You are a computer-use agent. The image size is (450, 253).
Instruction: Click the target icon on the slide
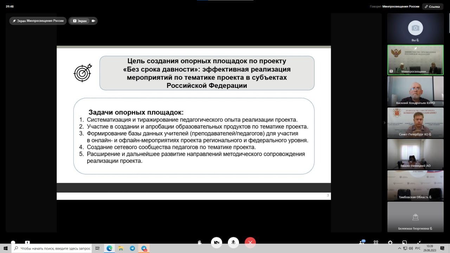[83, 72]
